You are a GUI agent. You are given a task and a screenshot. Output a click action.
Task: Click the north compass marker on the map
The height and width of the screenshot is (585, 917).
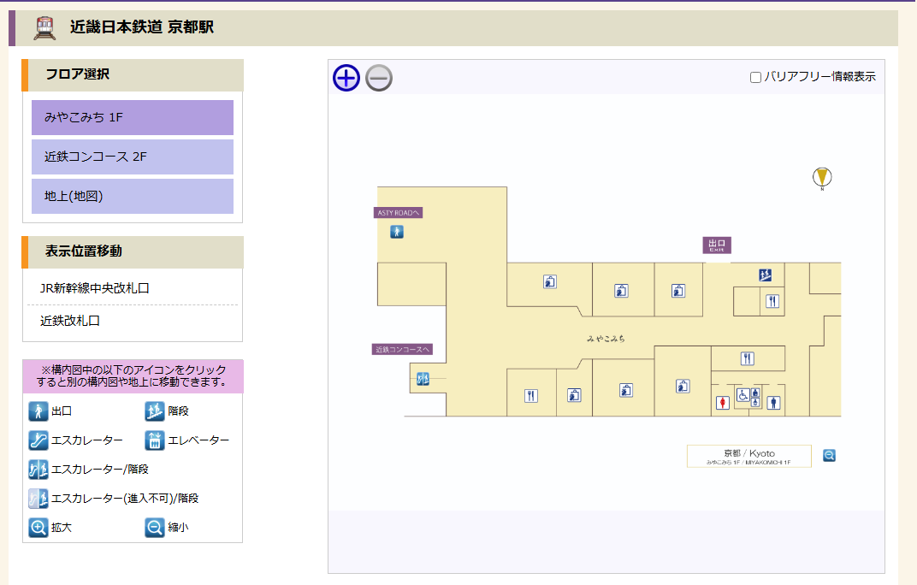(822, 177)
